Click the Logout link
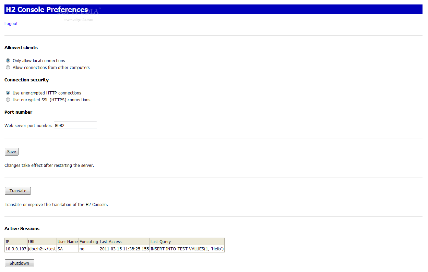Image resolution: width=428 pixels, height=272 pixels. point(11,24)
